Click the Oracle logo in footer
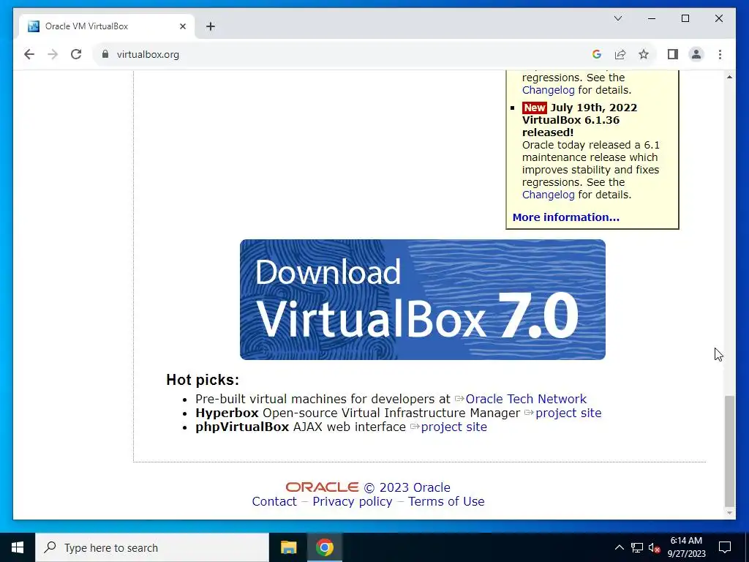Image resolution: width=749 pixels, height=562 pixels. tap(322, 487)
